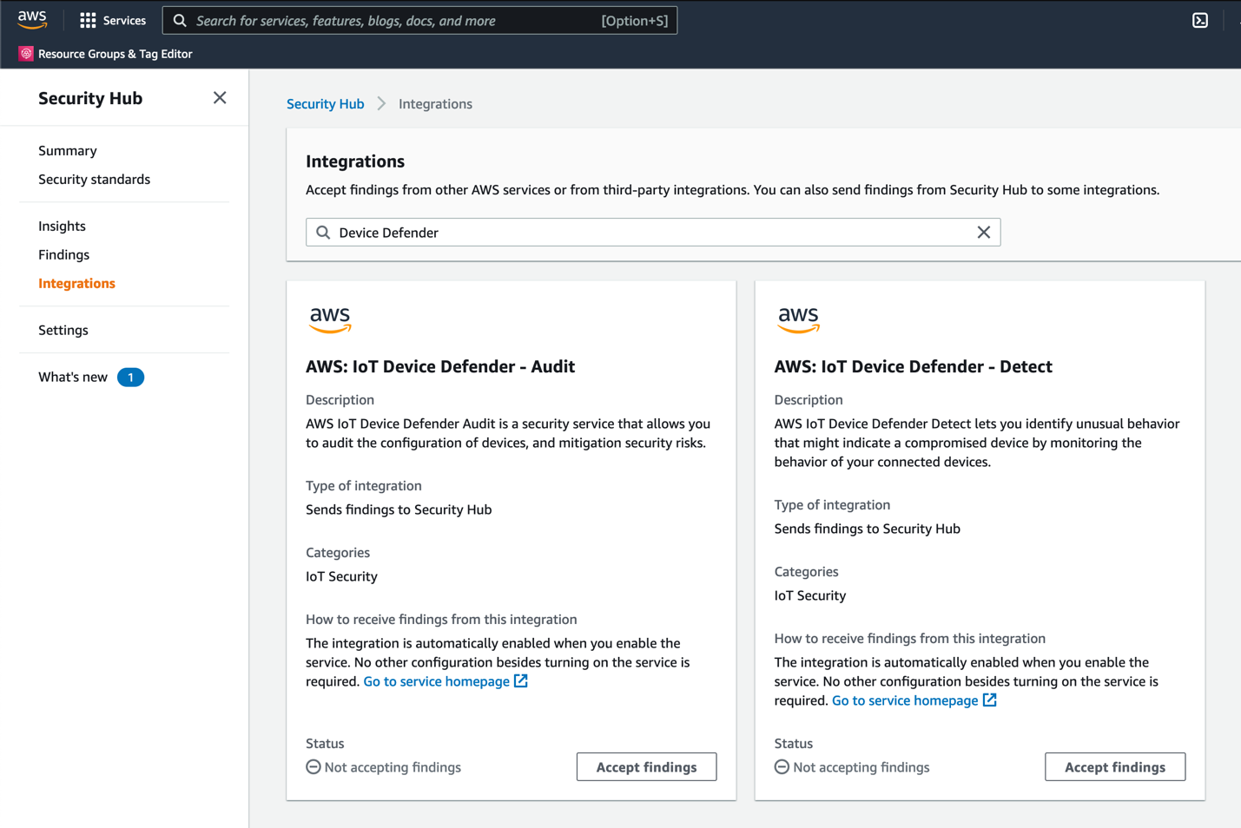Accept findings for IoT Device Defender Detect
This screenshot has width=1241, height=828.
tap(1114, 767)
